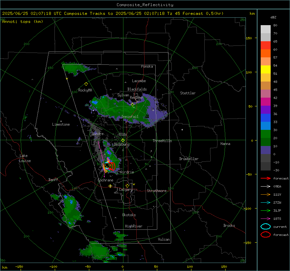Click the Lacombe city label
Image resolution: width=290 pixels, height=271 pixels.
coord(139,81)
